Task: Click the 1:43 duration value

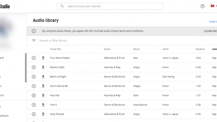Action: point(198,86)
